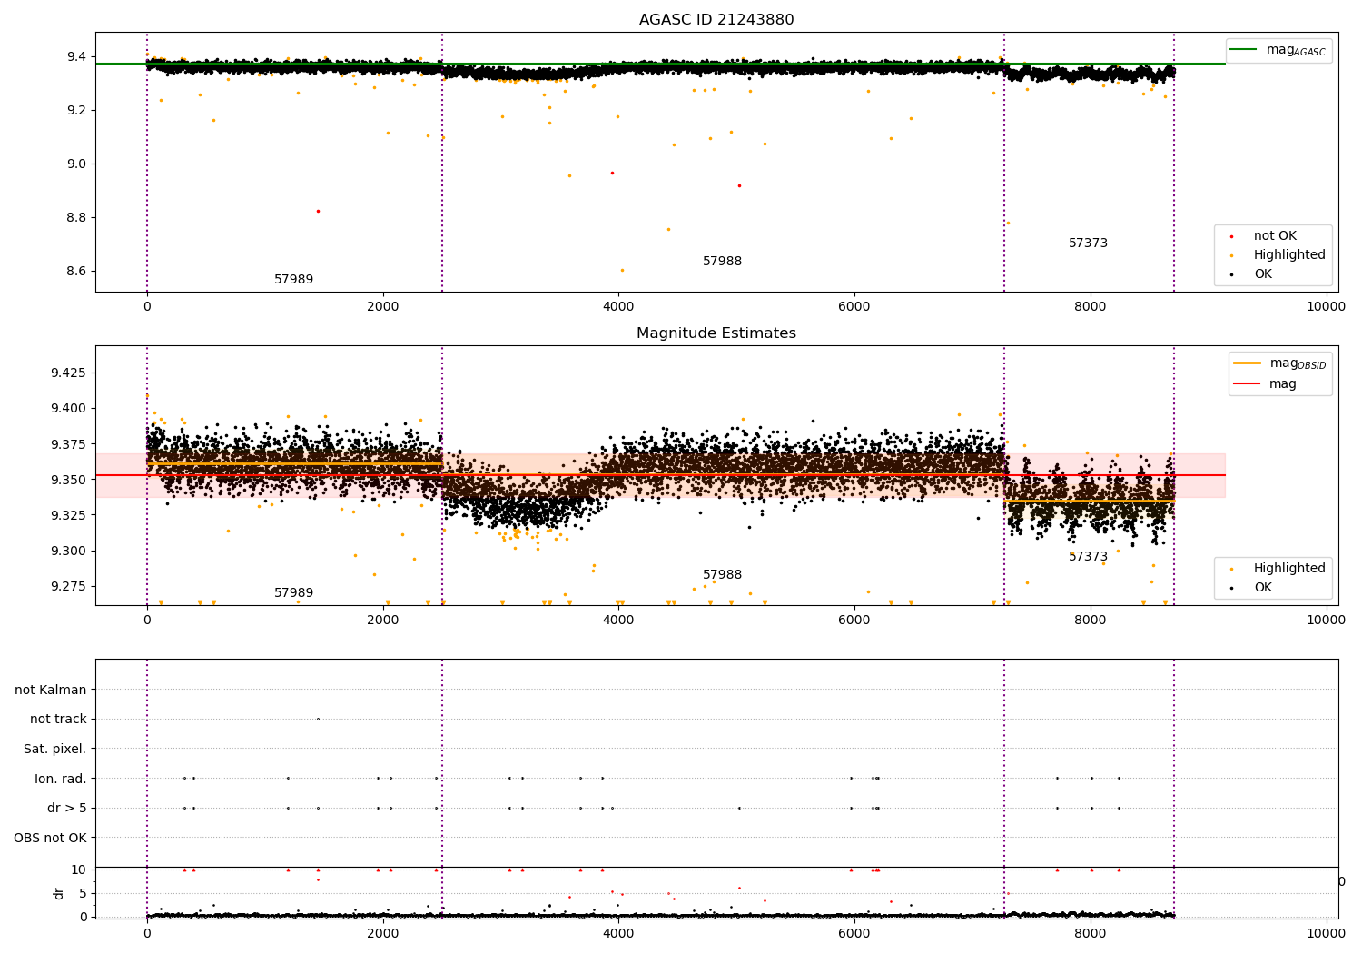Click the 'OBS not OK' row label
Screen dimensions: 1362x954
(50, 838)
